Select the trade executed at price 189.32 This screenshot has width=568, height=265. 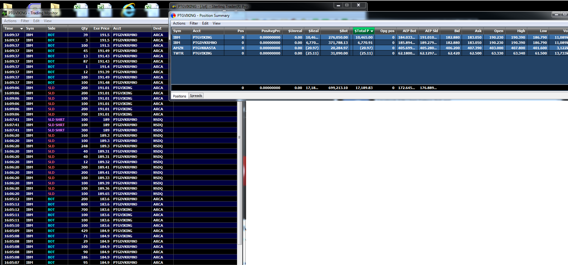point(120,162)
